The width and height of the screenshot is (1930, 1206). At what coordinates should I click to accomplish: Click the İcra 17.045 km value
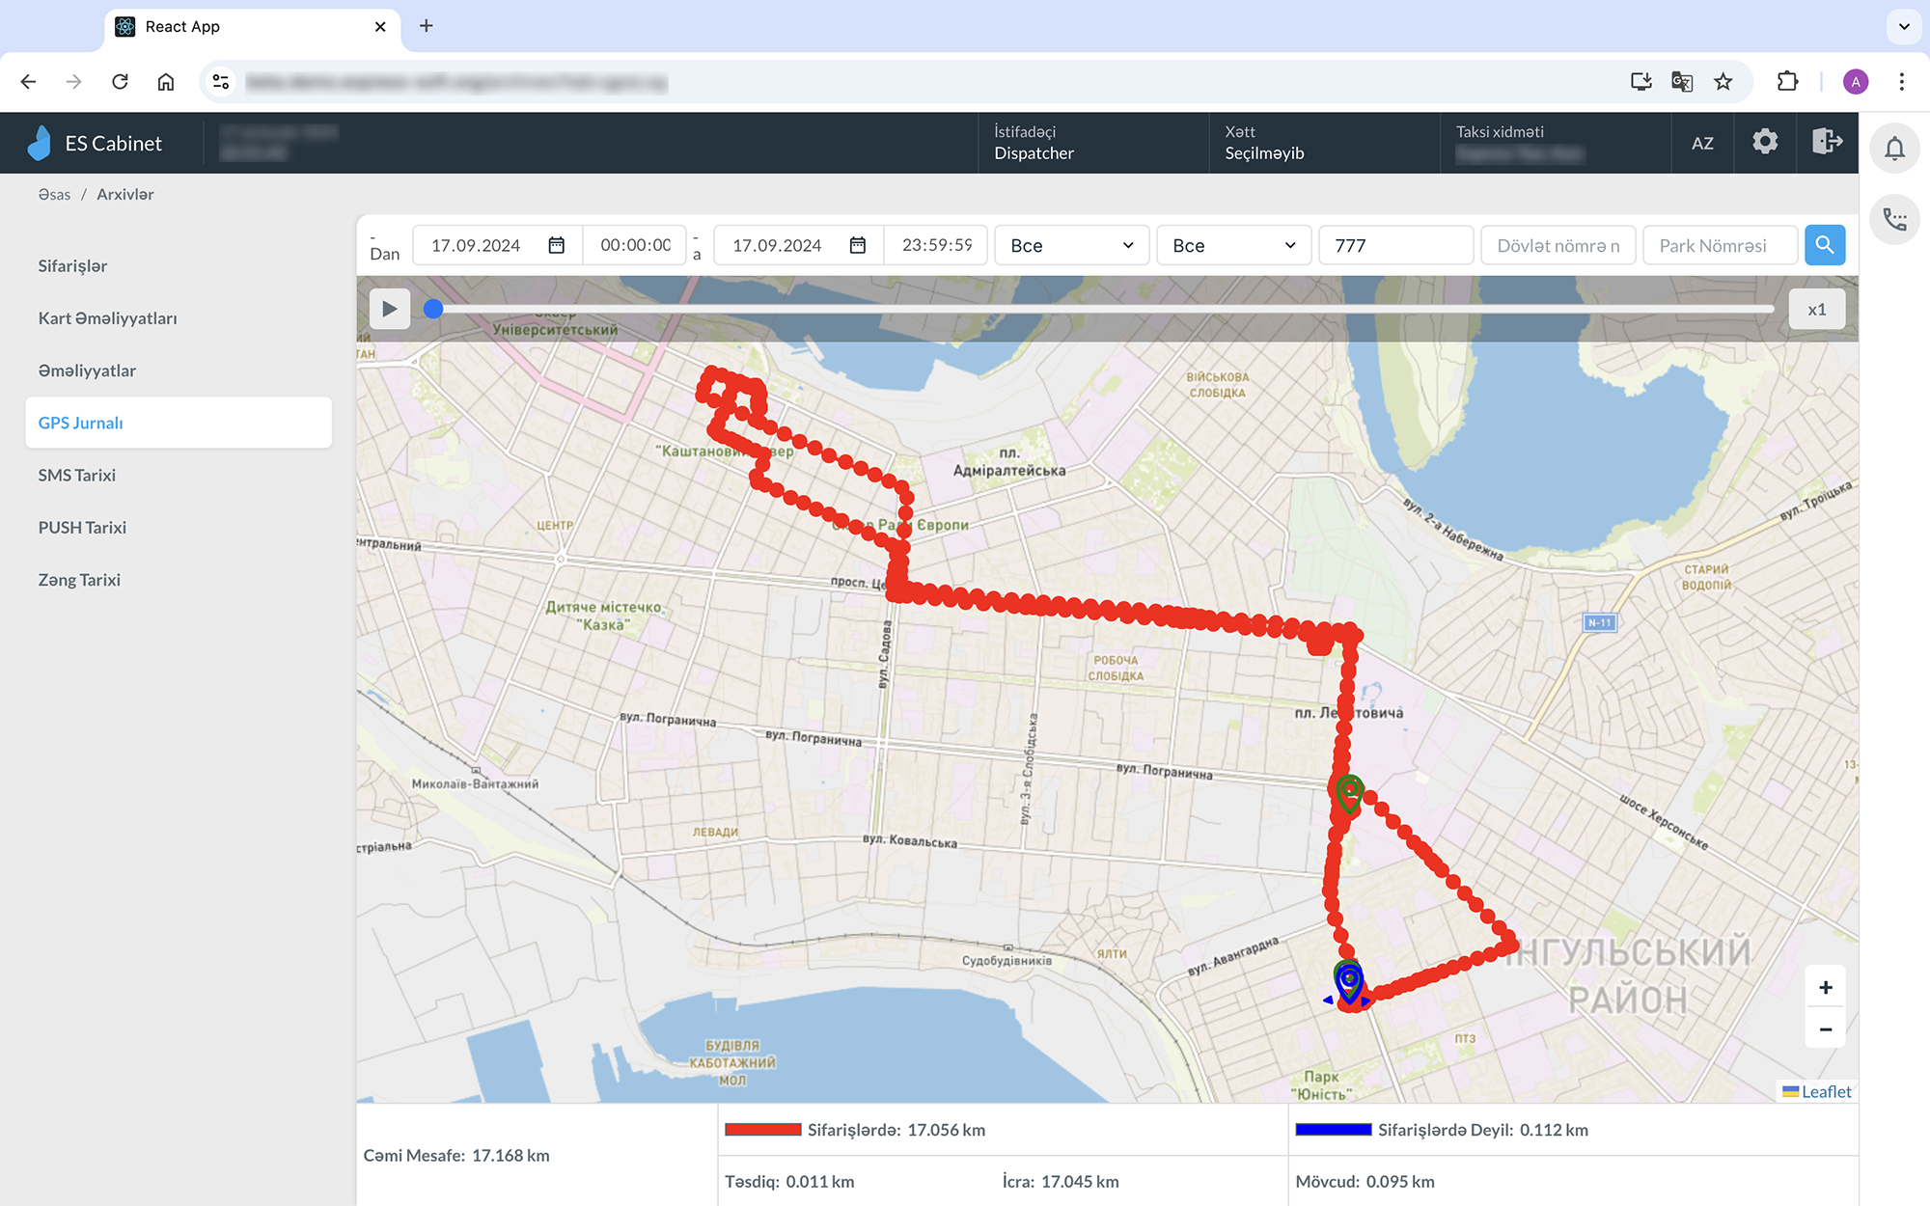coord(1061,1181)
